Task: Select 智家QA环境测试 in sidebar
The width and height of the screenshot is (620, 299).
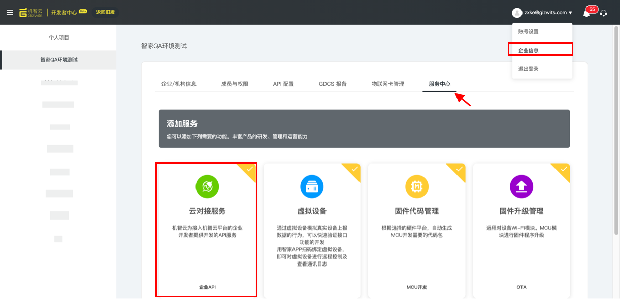Action: tap(59, 60)
